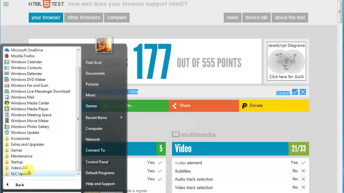
Task: Switch to the other browsers tab
Action: [84, 18]
